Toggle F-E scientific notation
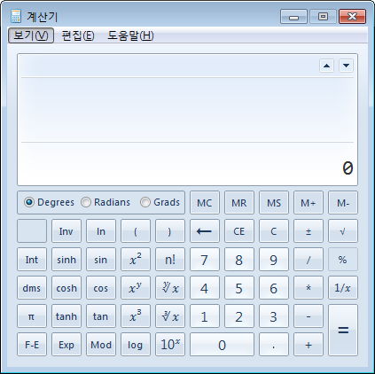Image resolution: width=375 pixels, height=374 pixels. point(32,345)
